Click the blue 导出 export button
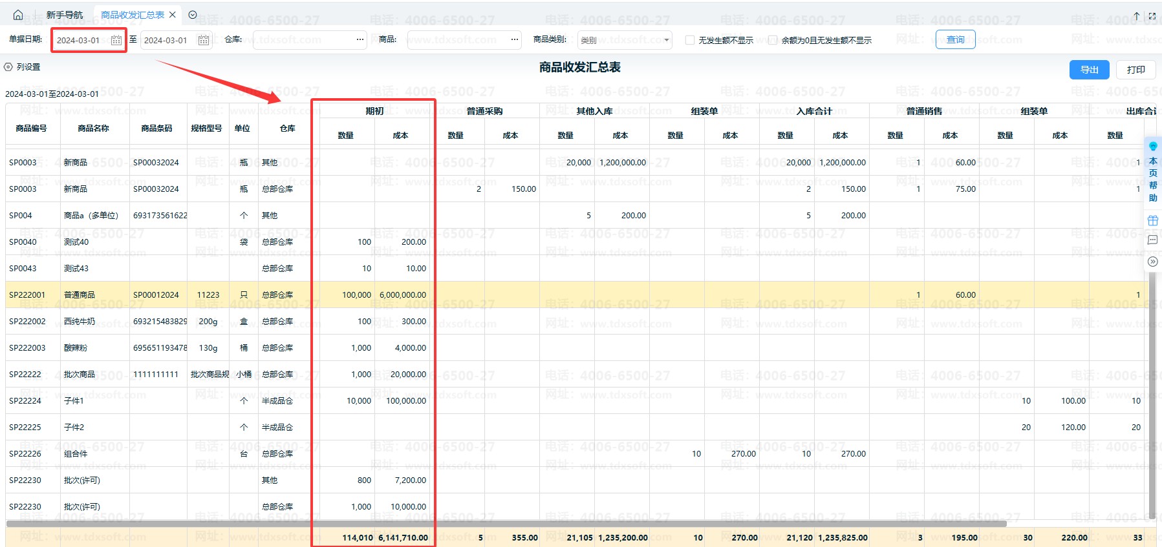Viewport: 1162px width, 547px height. [x=1089, y=70]
